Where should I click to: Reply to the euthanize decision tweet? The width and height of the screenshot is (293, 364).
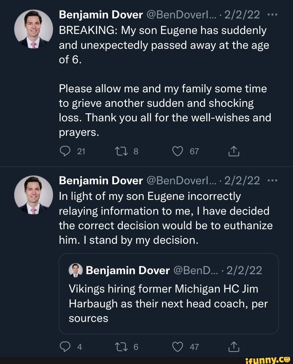click(x=65, y=347)
